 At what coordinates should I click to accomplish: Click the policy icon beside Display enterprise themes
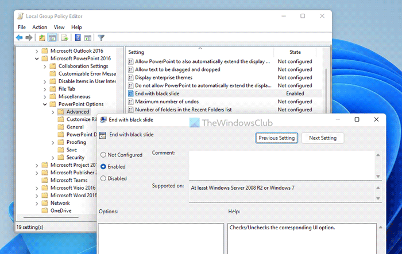(x=131, y=77)
